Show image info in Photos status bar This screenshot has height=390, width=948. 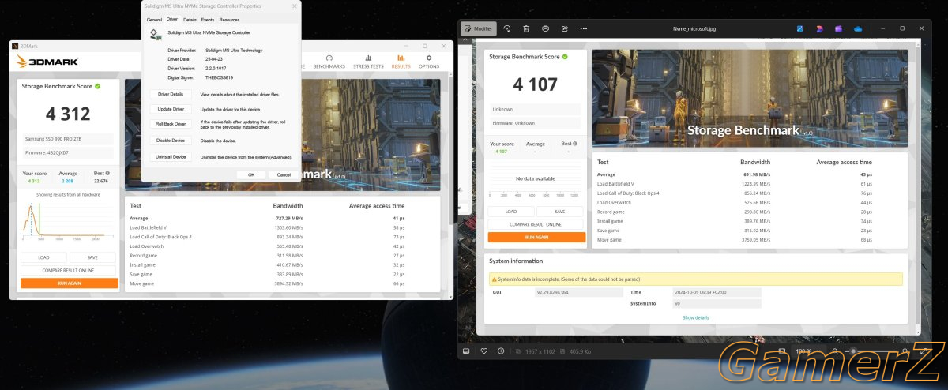coord(502,351)
